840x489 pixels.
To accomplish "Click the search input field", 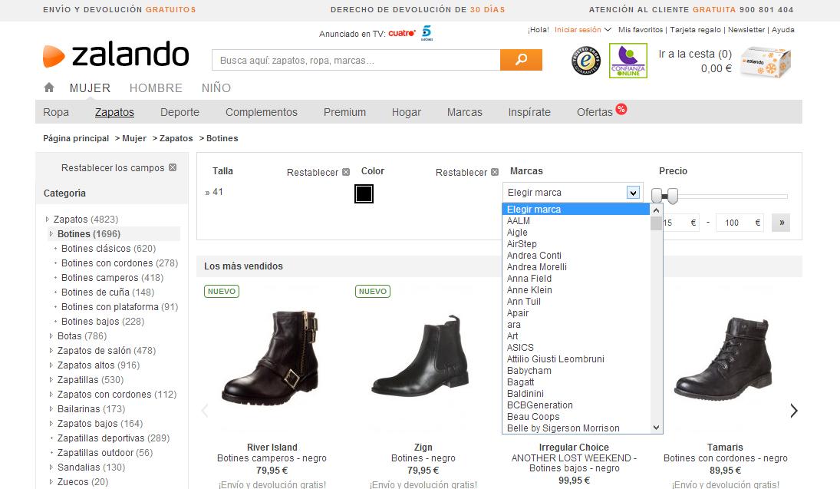I will [356, 60].
